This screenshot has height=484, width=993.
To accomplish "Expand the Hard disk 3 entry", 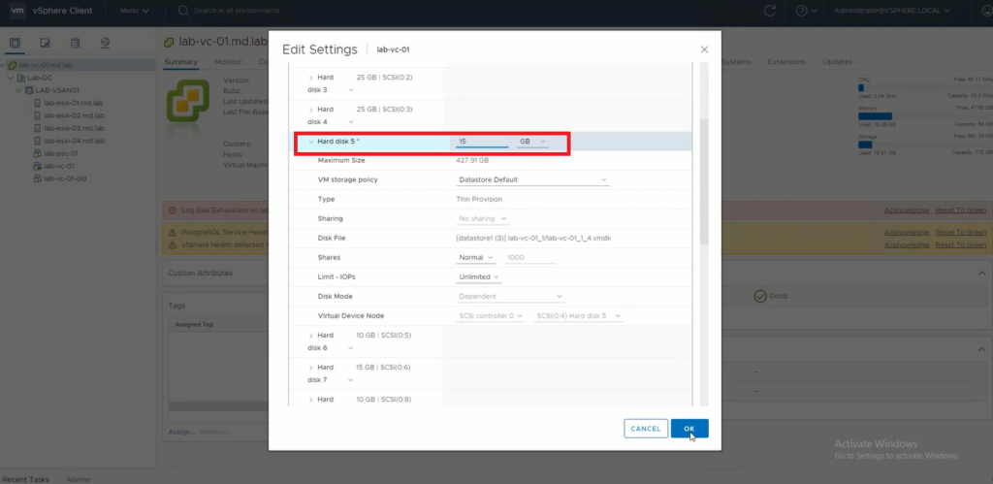I will pyautogui.click(x=310, y=77).
